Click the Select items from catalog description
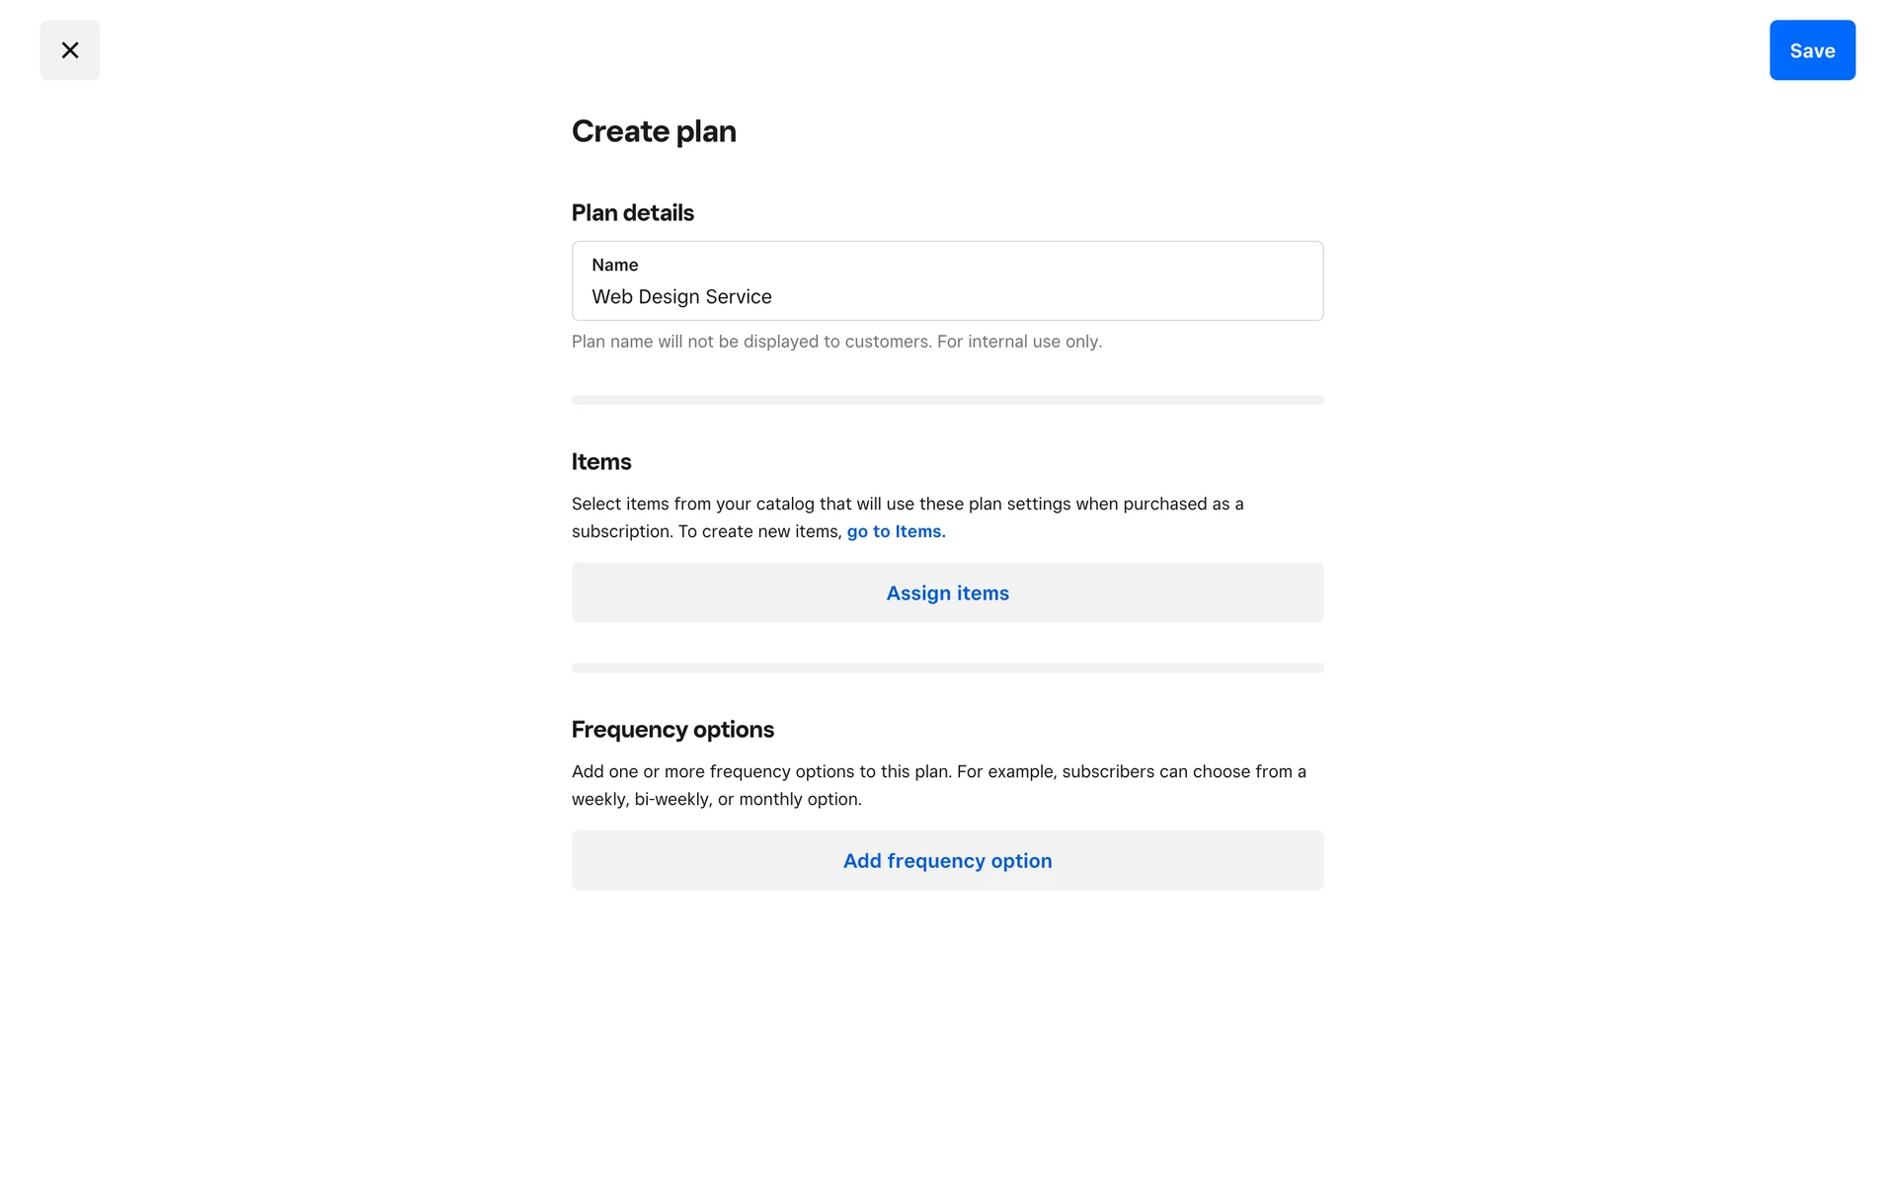Screen dimensions: 1896x1185 tap(907, 504)
